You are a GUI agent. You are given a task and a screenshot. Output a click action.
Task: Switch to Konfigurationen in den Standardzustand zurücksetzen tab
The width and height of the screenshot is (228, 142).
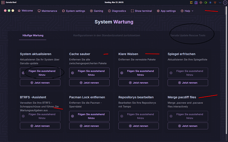[x=107, y=35]
